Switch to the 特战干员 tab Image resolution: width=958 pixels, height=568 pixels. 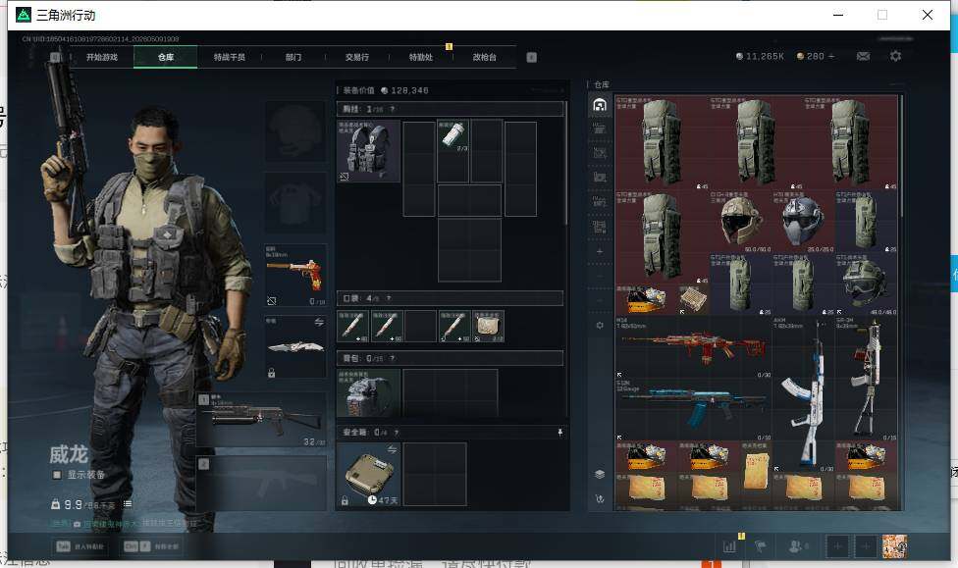pyautogui.click(x=229, y=57)
